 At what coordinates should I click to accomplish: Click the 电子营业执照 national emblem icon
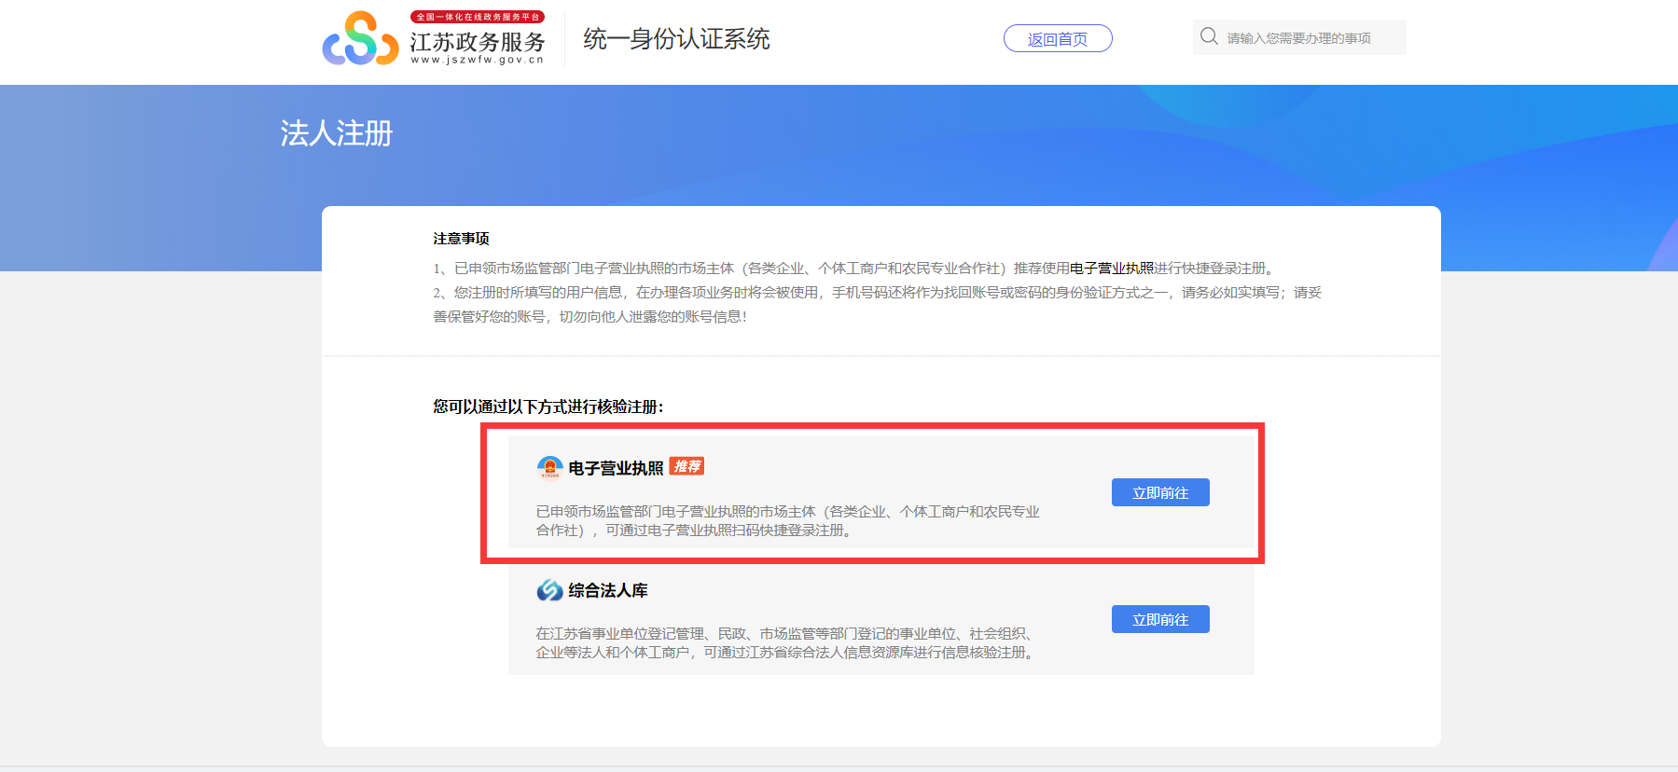(549, 467)
